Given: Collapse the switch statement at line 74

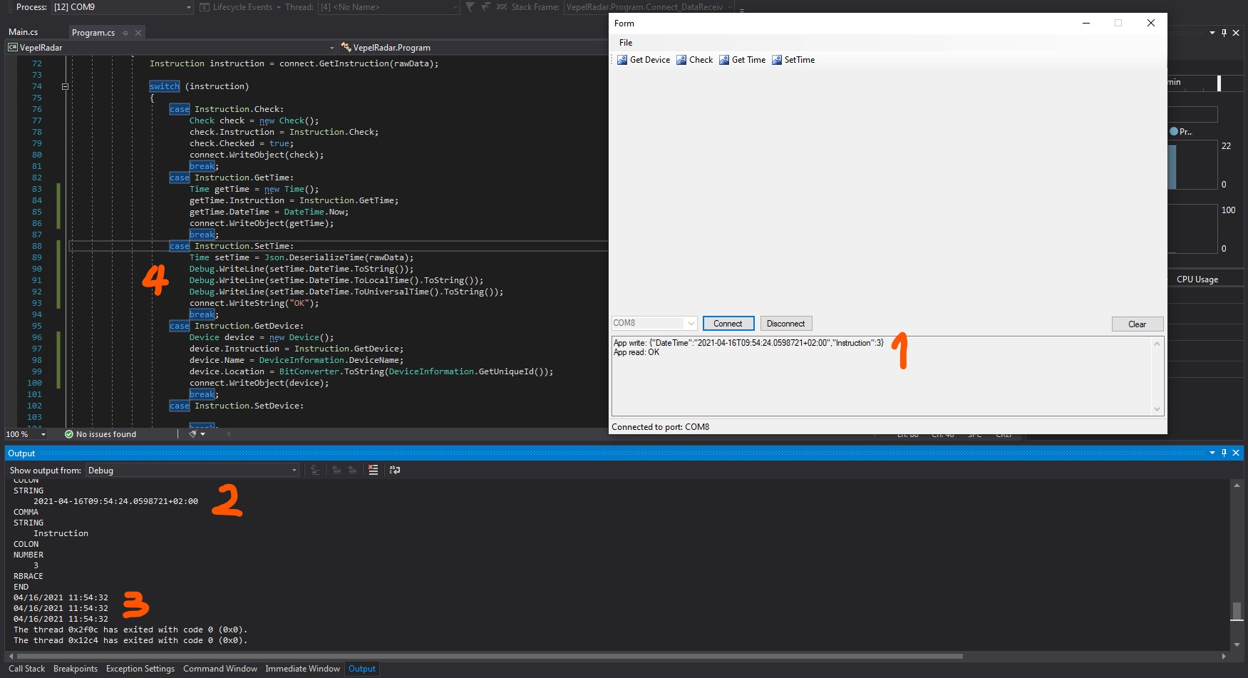Looking at the screenshot, I should 65,86.
